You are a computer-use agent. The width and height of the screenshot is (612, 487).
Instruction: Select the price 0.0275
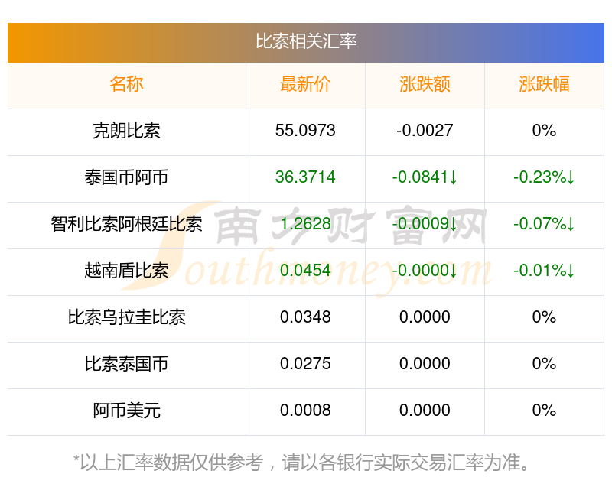click(305, 364)
